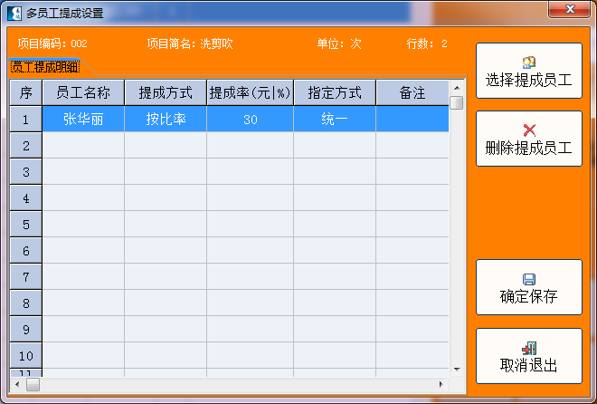597x404 pixels.
Task: Open the 按比率 commission method cell
Action: [x=166, y=120]
